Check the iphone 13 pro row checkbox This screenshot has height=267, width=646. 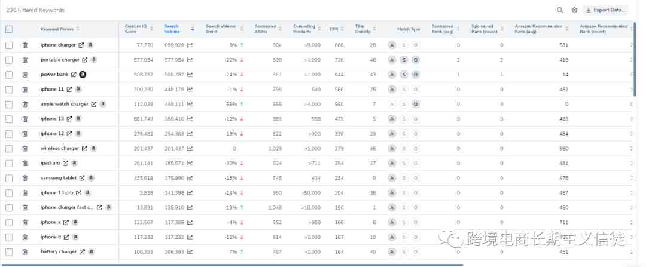tap(9, 193)
